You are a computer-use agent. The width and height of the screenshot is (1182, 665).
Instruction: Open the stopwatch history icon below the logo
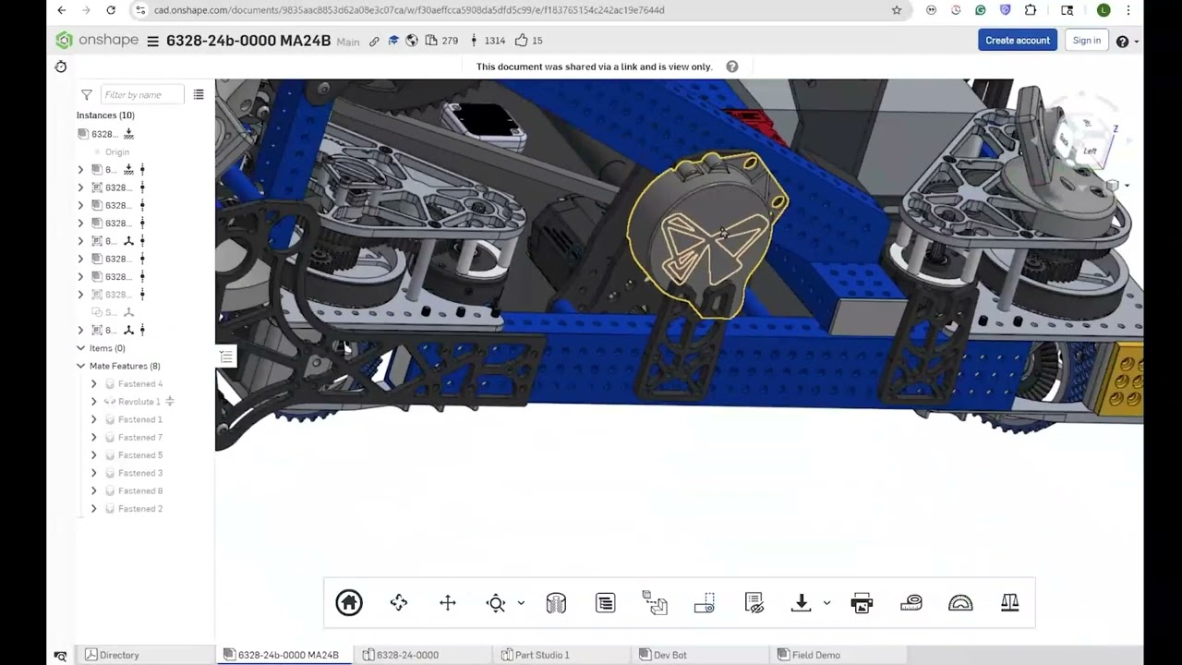61,66
